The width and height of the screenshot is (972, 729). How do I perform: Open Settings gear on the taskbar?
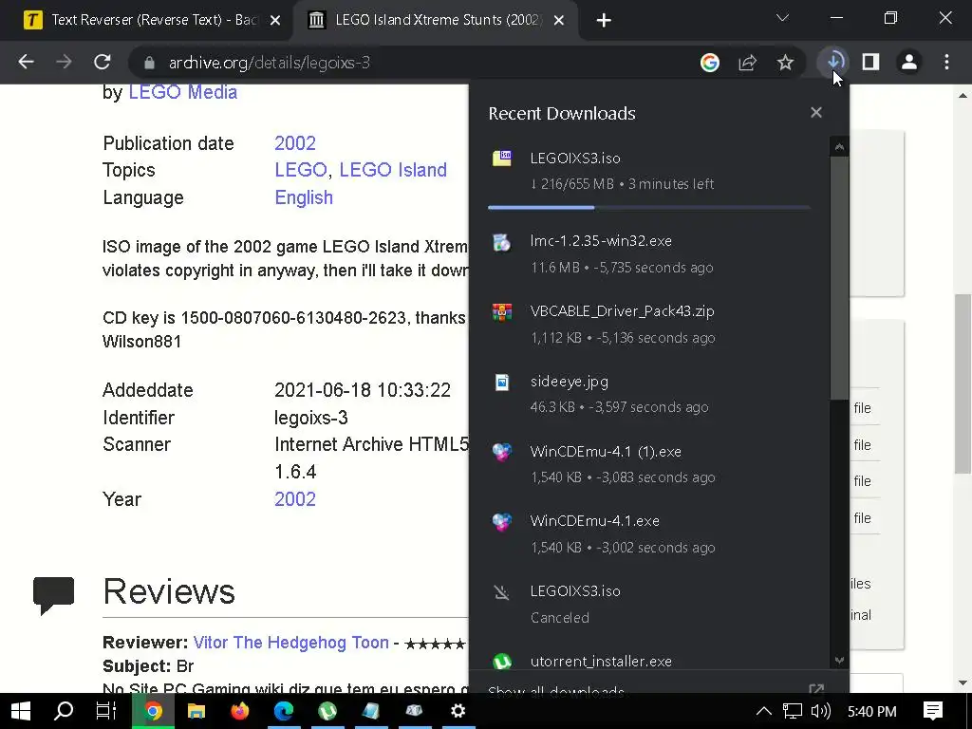click(x=458, y=711)
